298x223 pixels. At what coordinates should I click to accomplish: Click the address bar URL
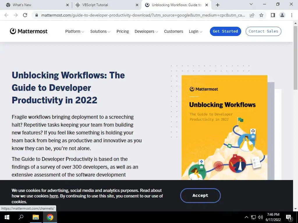click(143, 15)
